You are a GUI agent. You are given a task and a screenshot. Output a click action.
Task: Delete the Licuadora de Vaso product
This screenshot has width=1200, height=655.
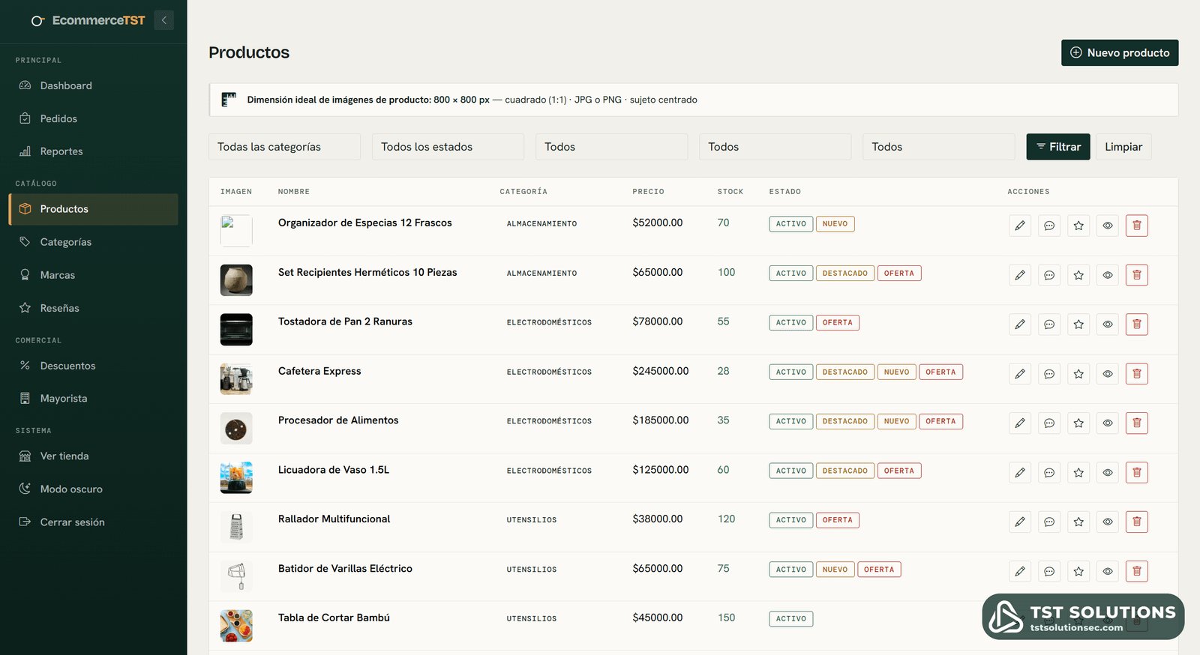pyautogui.click(x=1137, y=473)
